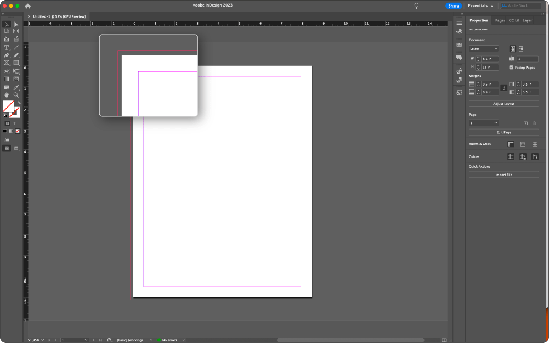549x343 pixels.
Task: Toggle the Facing Pages checkbox
Action: pyautogui.click(x=511, y=68)
